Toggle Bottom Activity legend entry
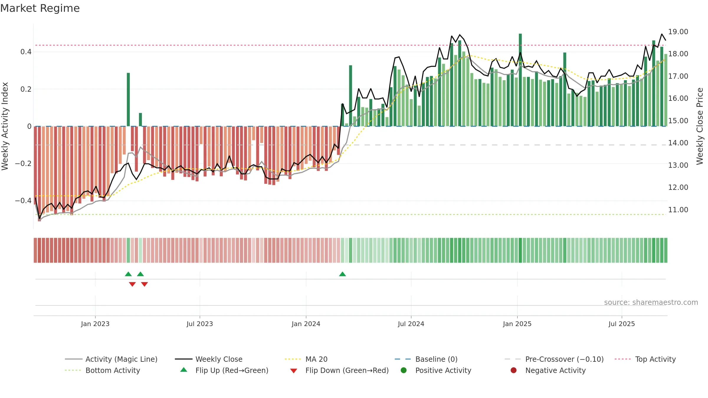 [102, 370]
